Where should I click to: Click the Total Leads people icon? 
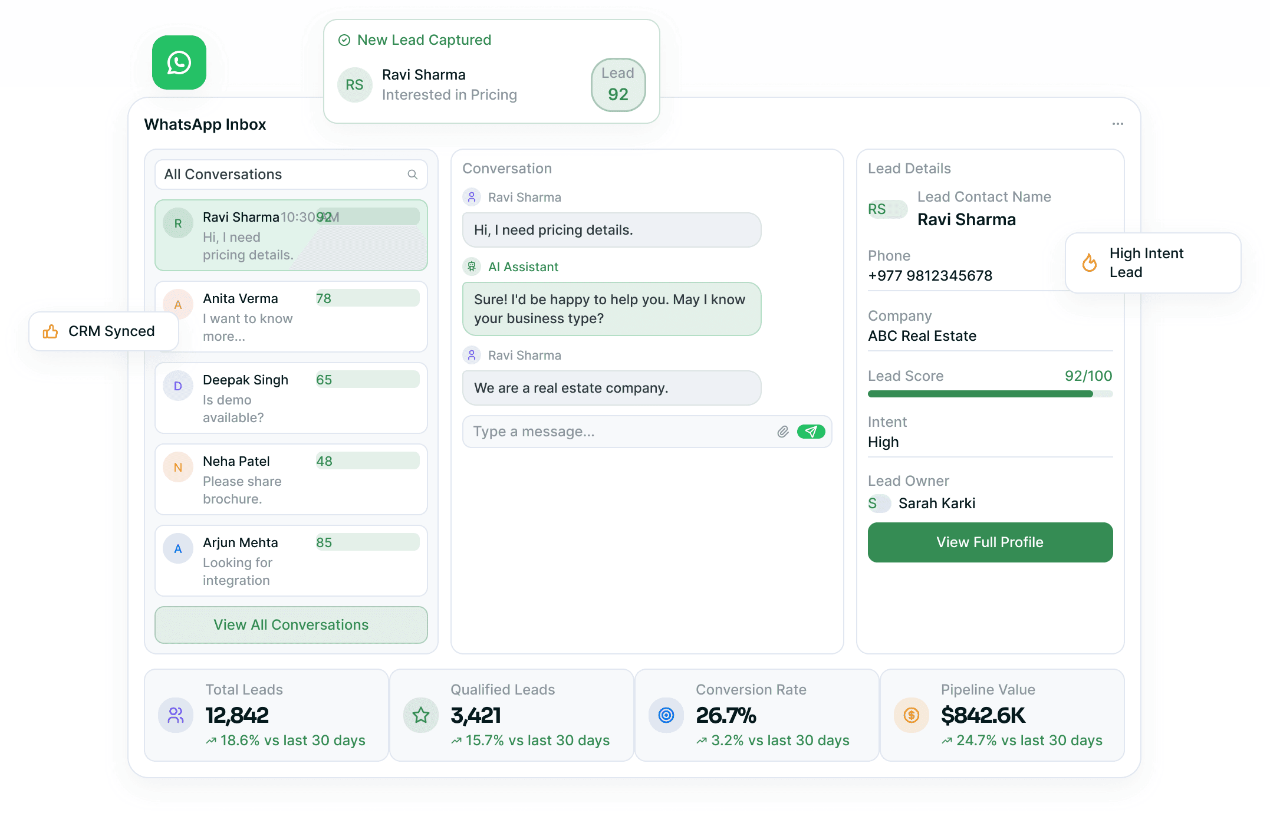point(176,715)
